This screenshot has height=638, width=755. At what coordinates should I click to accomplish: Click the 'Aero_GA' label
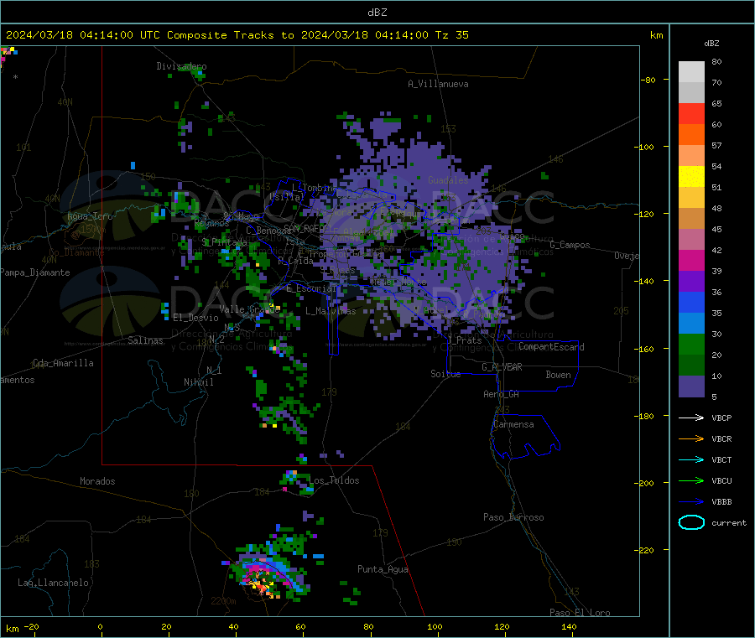(501, 394)
